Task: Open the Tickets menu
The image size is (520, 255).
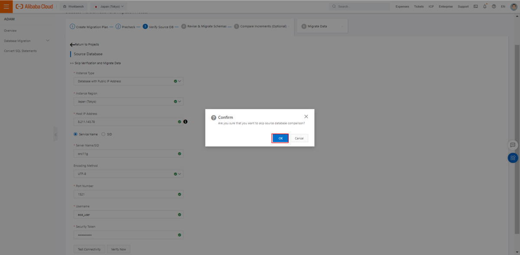Action: pos(419,6)
